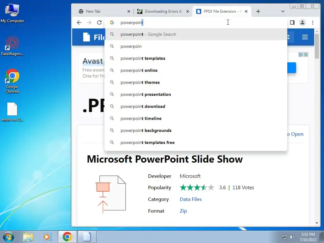Image resolution: width=324 pixels, height=243 pixels.
Task: Expand the tab search chevron
Action: [283, 11]
